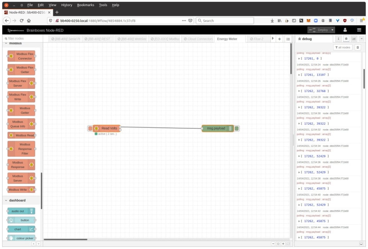Add a new flow tab

click(x=280, y=39)
